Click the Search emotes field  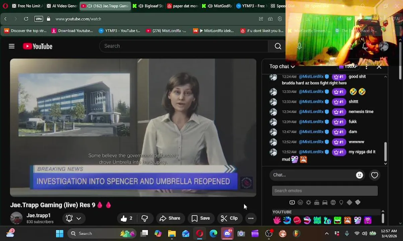coord(325,191)
